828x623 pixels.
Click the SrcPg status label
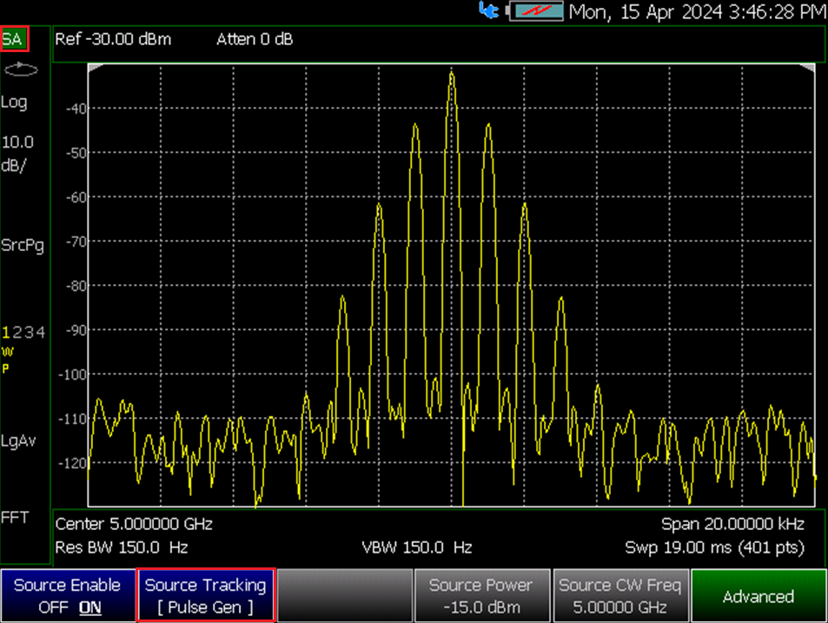(23, 246)
